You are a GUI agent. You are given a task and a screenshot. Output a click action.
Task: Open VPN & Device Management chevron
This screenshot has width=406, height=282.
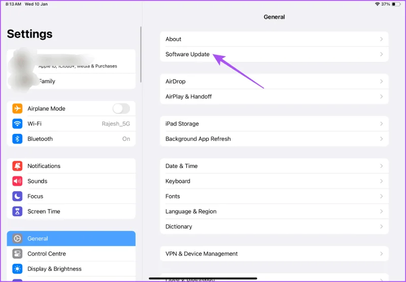pos(382,254)
